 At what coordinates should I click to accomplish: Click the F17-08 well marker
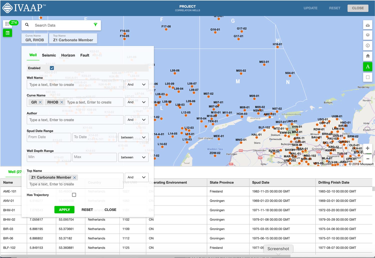[x=166, y=29]
